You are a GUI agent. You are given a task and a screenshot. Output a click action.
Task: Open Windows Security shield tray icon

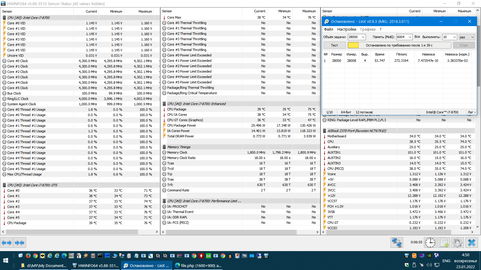pos(407,265)
